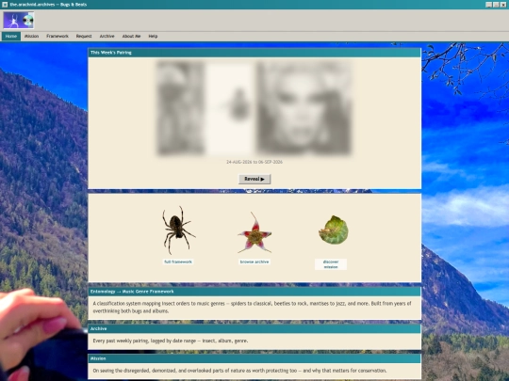Viewport: 509px width, 381px height.
Task: Follow the browse archive link
Action: pos(254,262)
